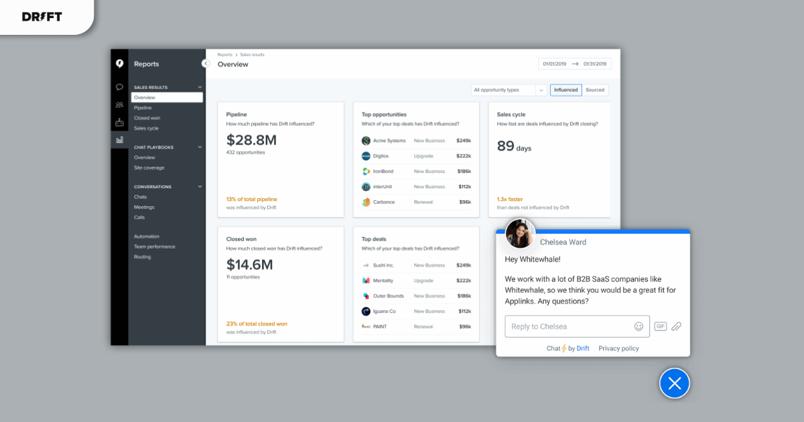Click the 23% of total closed won link
Image resolution: width=804 pixels, height=422 pixels.
(257, 324)
